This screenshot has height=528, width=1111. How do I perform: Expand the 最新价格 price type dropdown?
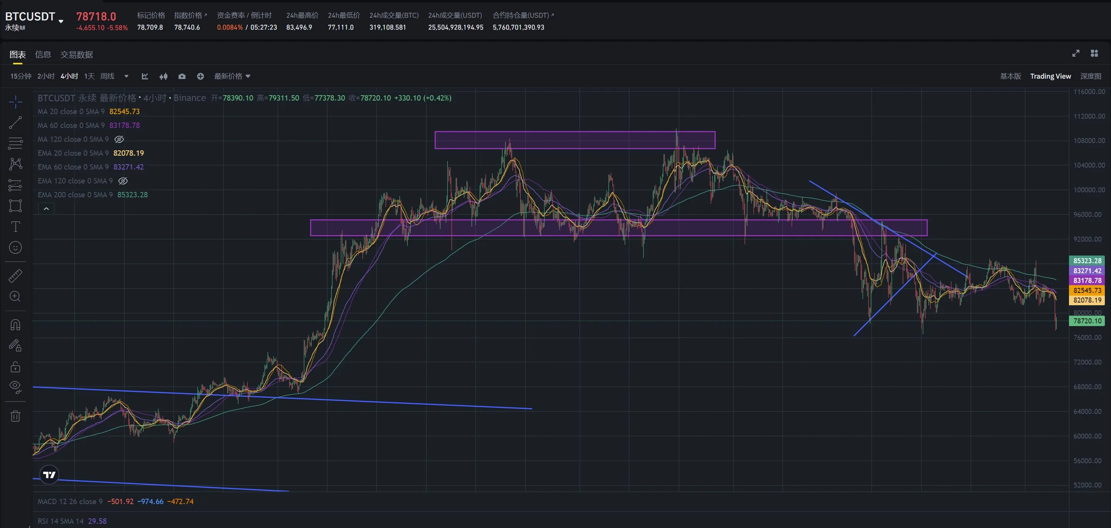(232, 76)
